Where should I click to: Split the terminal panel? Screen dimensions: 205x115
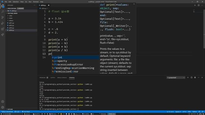pos(192,78)
